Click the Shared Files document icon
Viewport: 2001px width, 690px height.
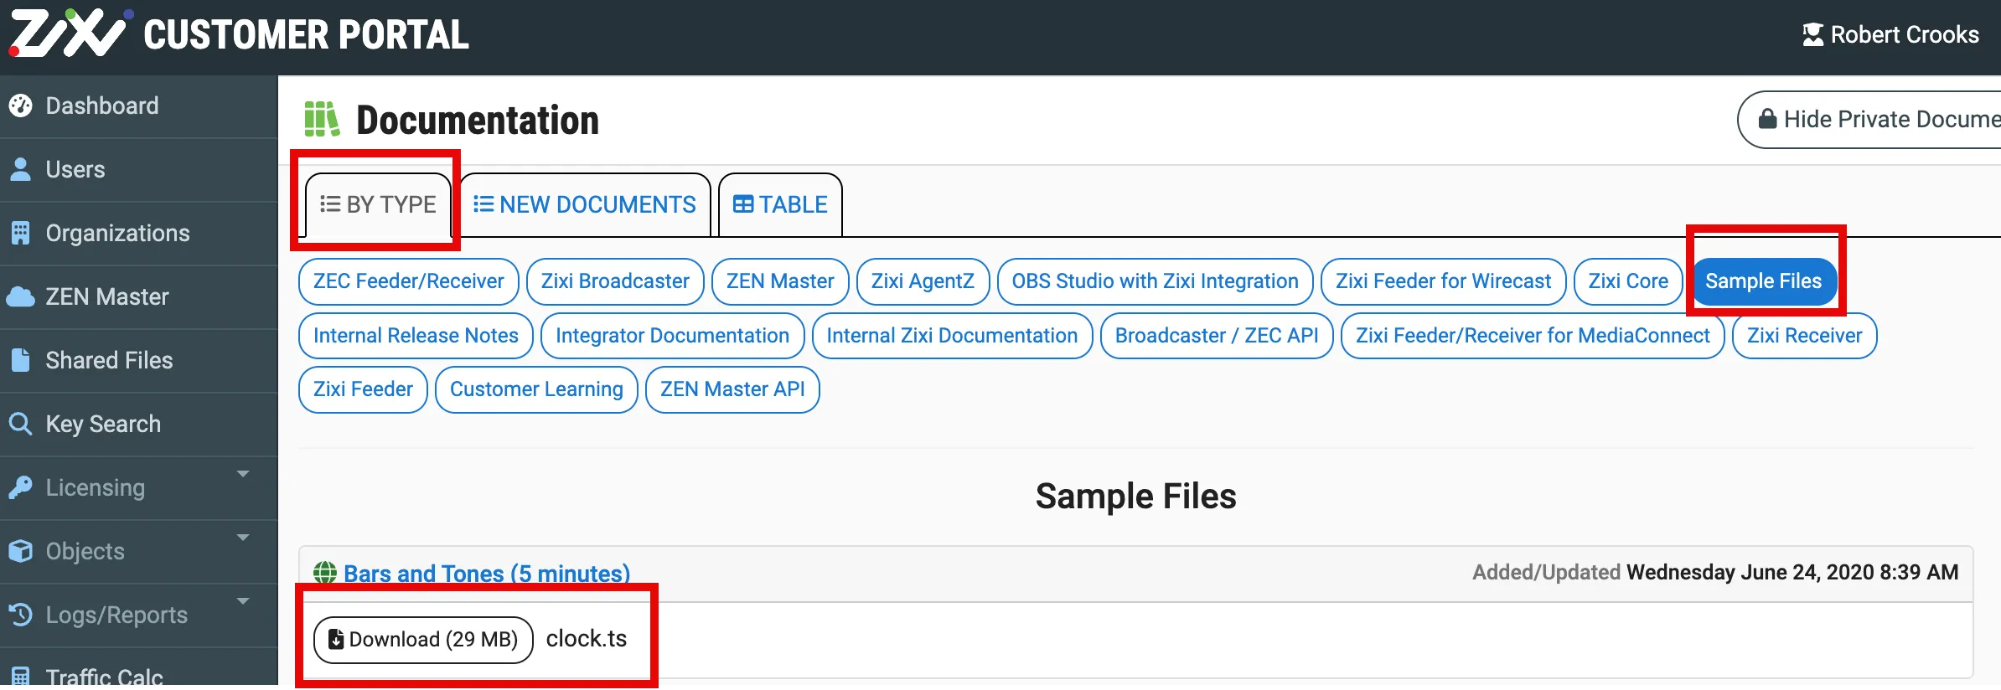(x=20, y=360)
